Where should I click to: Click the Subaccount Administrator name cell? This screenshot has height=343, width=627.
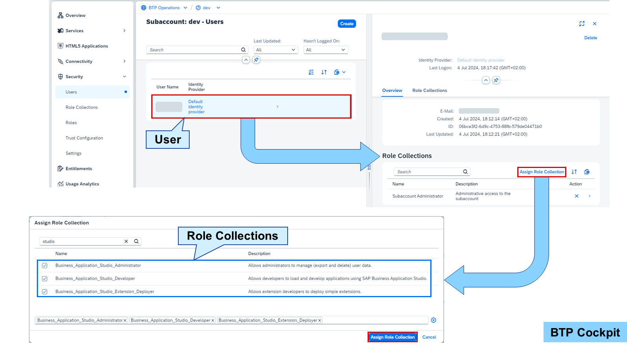tap(418, 196)
